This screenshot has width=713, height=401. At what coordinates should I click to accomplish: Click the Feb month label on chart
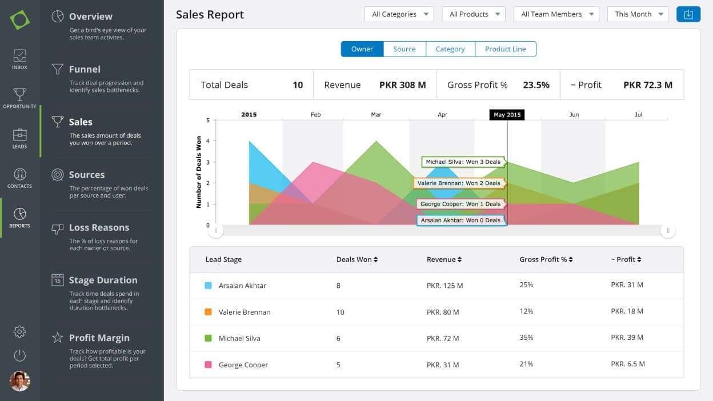click(315, 115)
